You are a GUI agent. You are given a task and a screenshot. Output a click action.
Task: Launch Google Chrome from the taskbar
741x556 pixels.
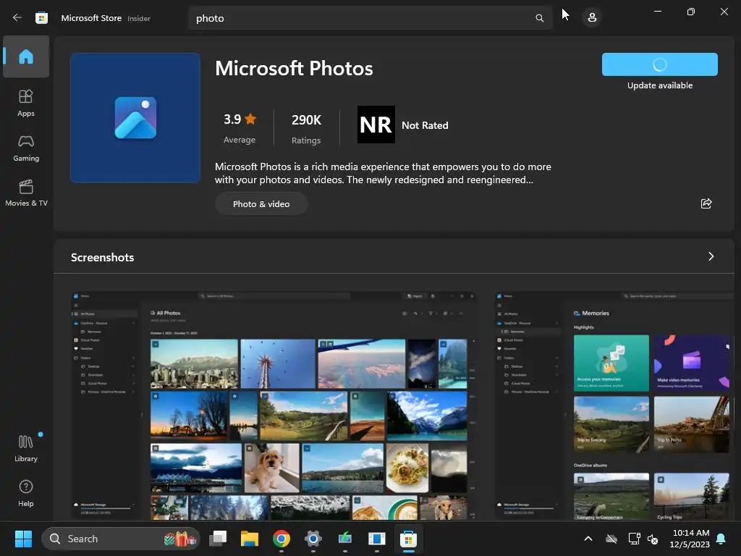click(x=281, y=539)
